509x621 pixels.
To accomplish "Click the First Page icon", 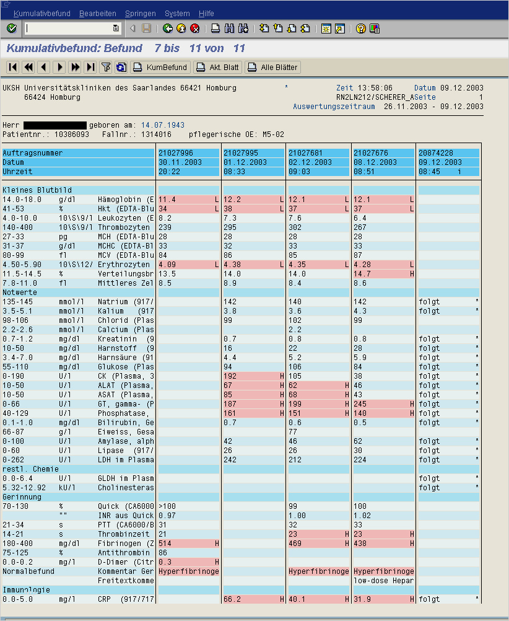I will click(x=264, y=29).
